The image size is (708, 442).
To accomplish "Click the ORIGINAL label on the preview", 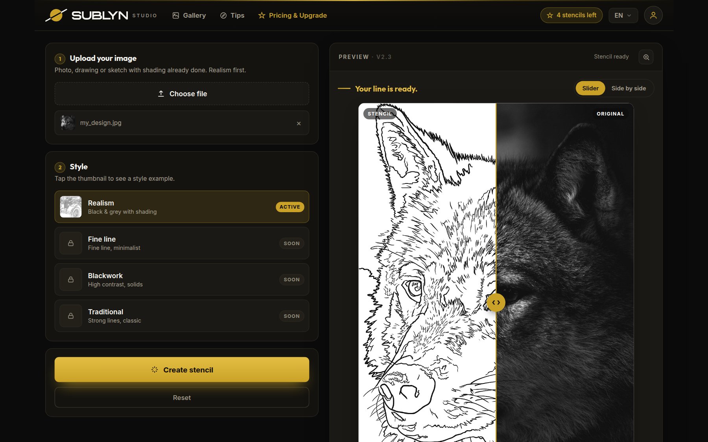I will click(x=610, y=114).
